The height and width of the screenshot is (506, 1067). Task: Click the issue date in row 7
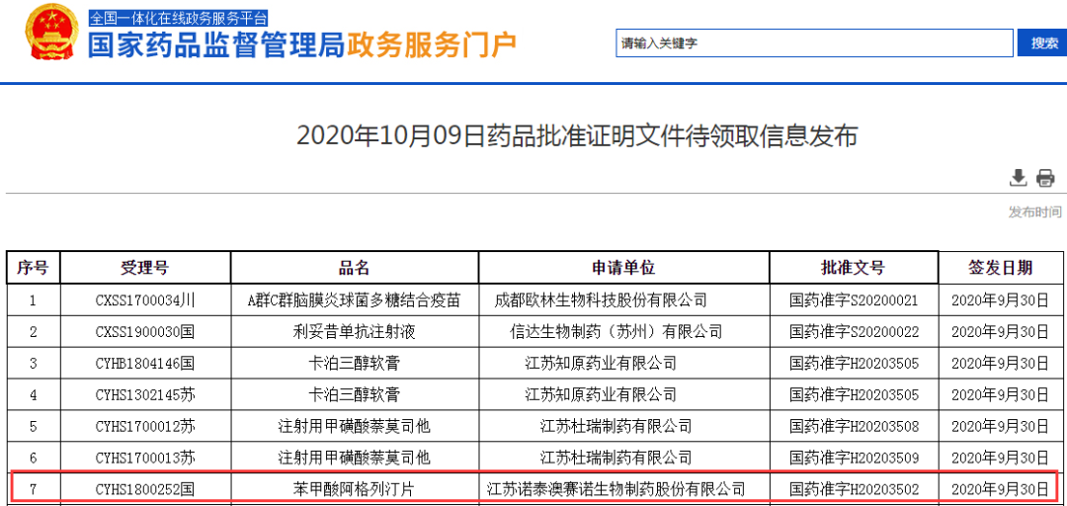(1000, 489)
